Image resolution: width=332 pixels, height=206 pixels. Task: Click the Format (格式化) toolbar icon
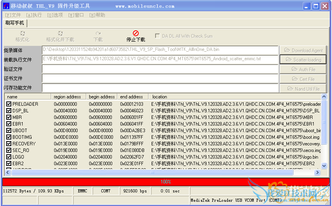pyautogui.click(x=22, y=33)
